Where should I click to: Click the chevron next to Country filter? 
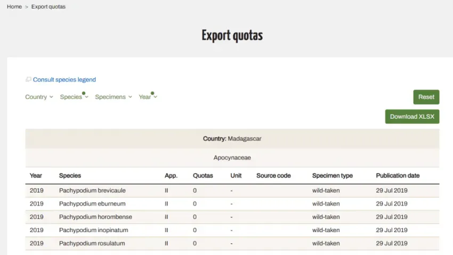click(51, 97)
